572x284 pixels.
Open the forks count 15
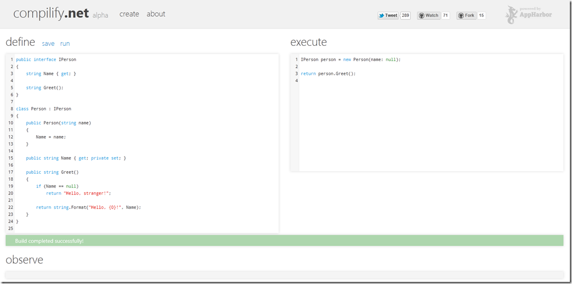pyautogui.click(x=482, y=15)
